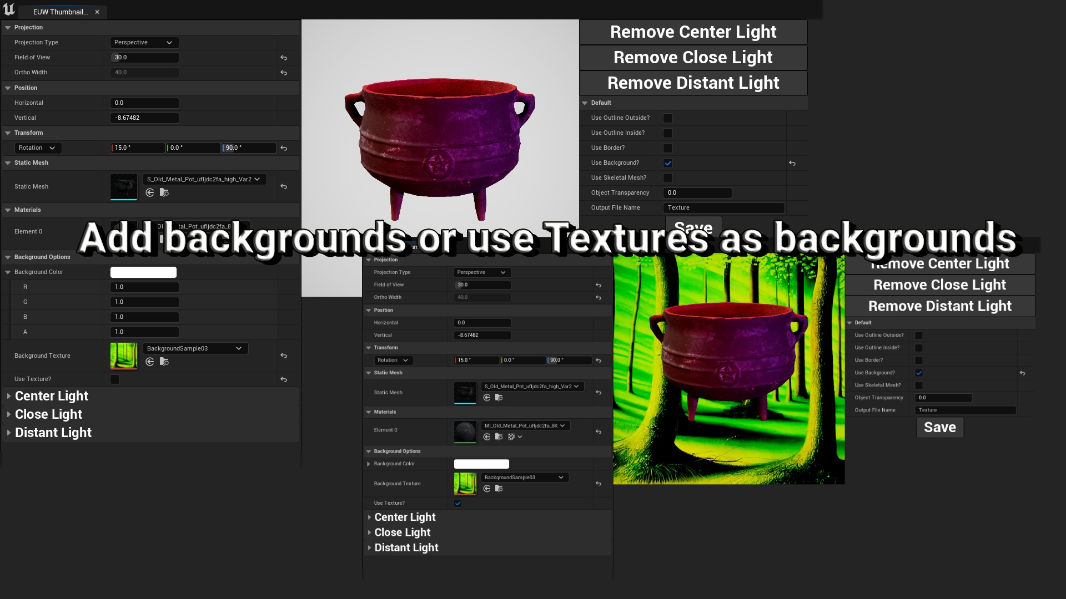Enable the Use Texture checkbox
Image resolution: width=1066 pixels, height=599 pixels.
tap(114, 379)
